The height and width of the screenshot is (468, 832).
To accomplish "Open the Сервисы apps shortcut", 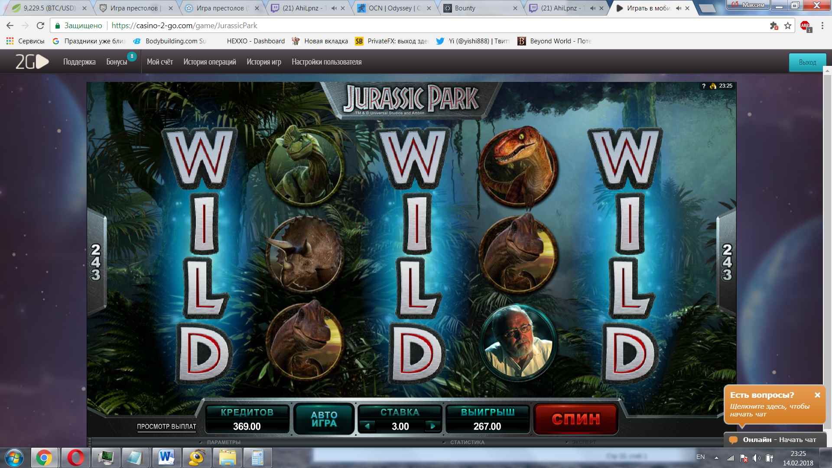I will click(25, 41).
